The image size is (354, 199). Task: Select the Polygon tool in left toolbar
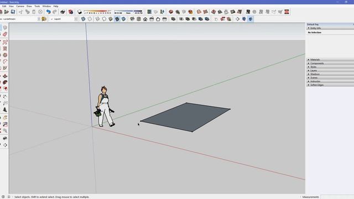(x=5, y=55)
